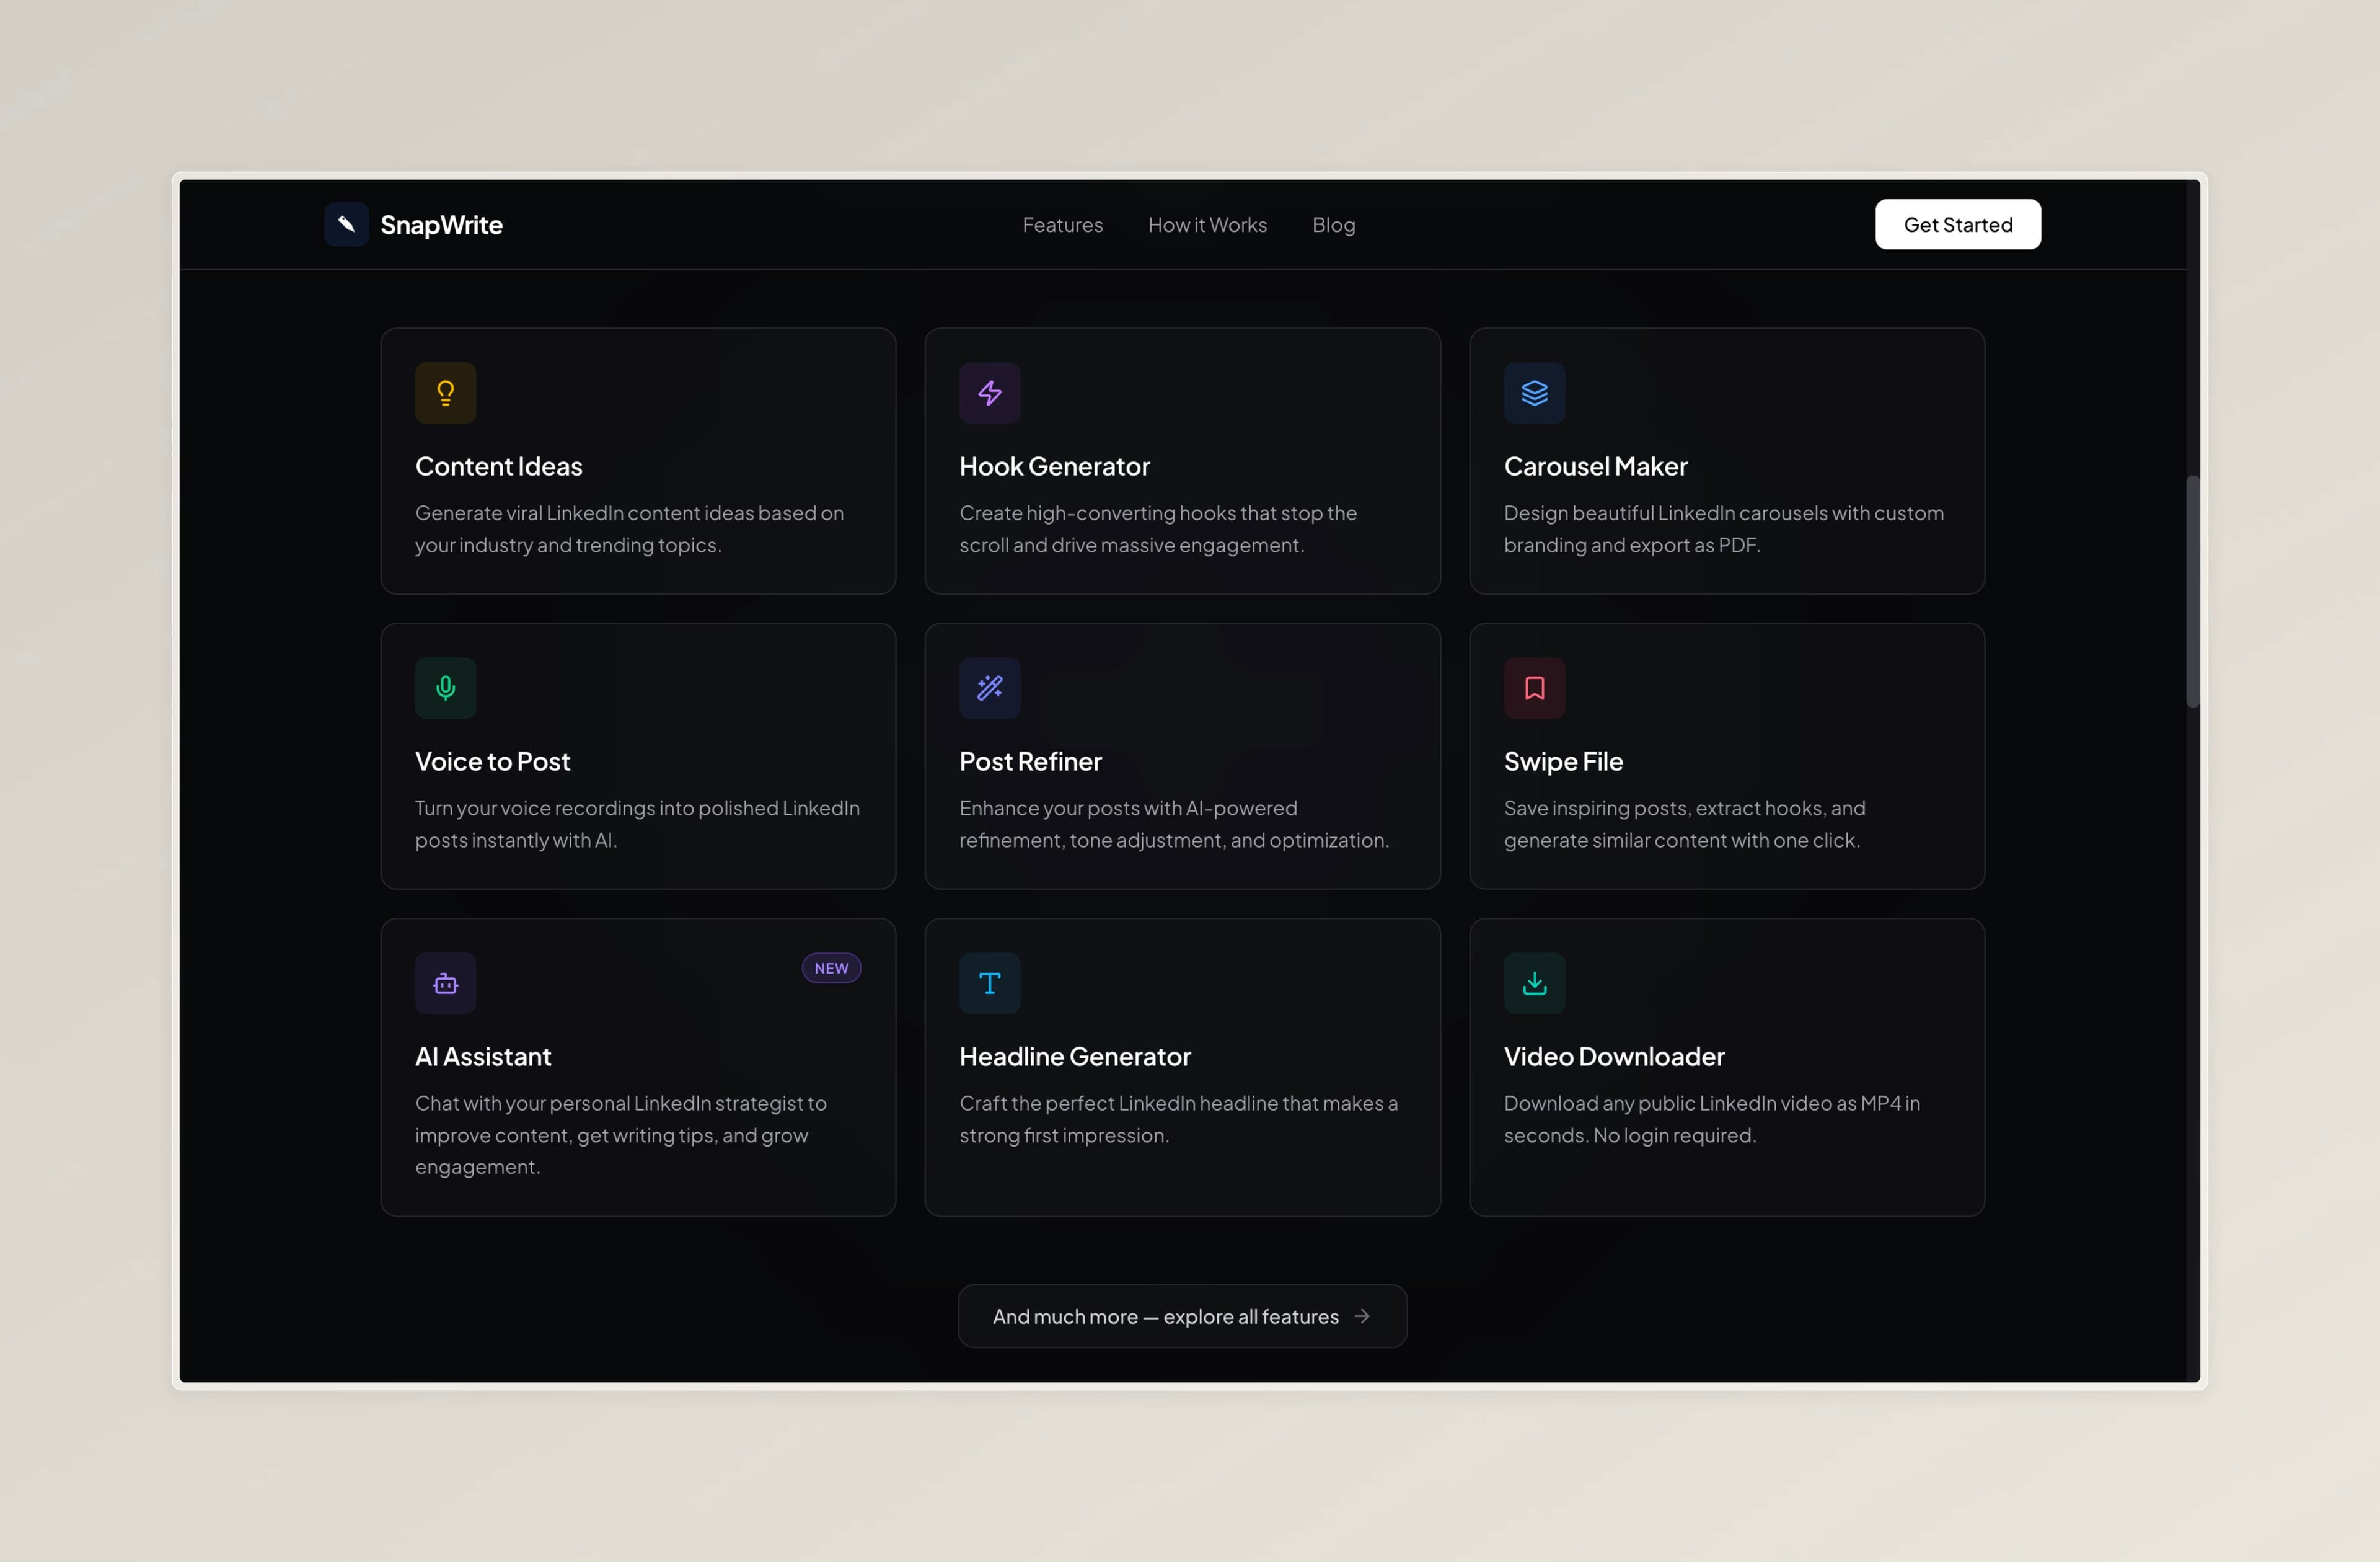The width and height of the screenshot is (2380, 1562).
Task: Click the arrow in explore features button
Action: pyautogui.click(x=1362, y=1317)
